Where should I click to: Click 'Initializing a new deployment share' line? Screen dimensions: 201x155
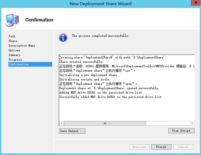pyautogui.click(x=88, y=75)
